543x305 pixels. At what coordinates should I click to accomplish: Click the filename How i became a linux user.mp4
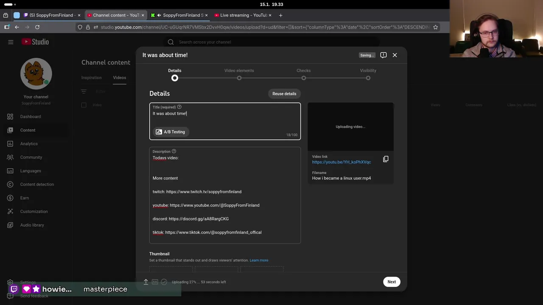coord(341,178)
